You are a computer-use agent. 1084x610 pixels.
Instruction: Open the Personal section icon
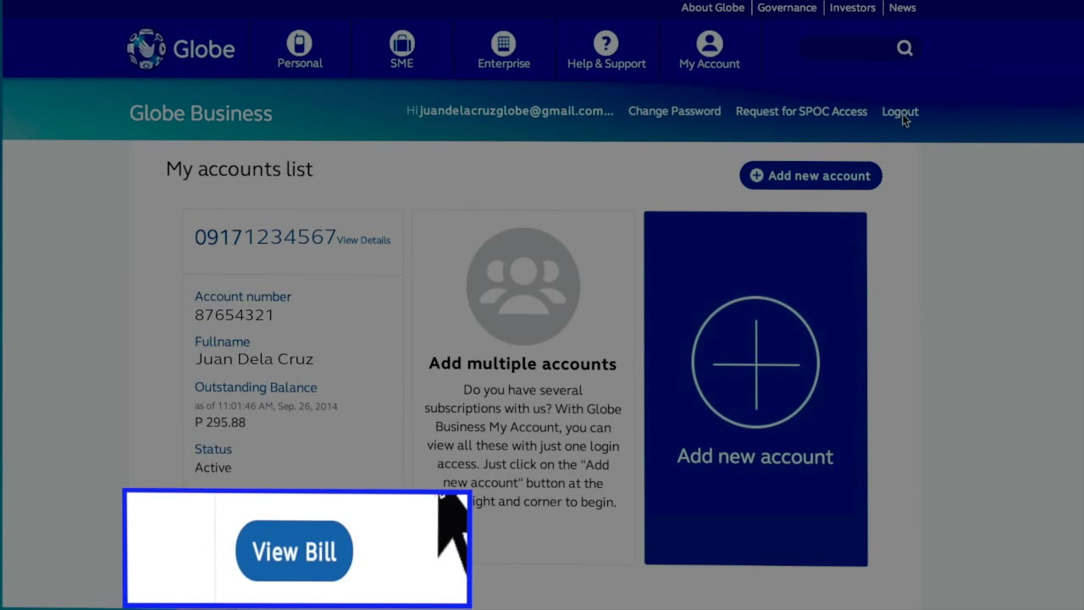(299, 42)
